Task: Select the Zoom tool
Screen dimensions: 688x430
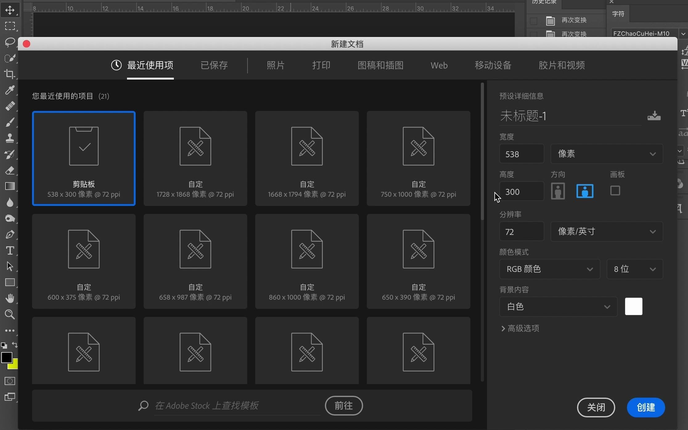Action: point(10,314)
